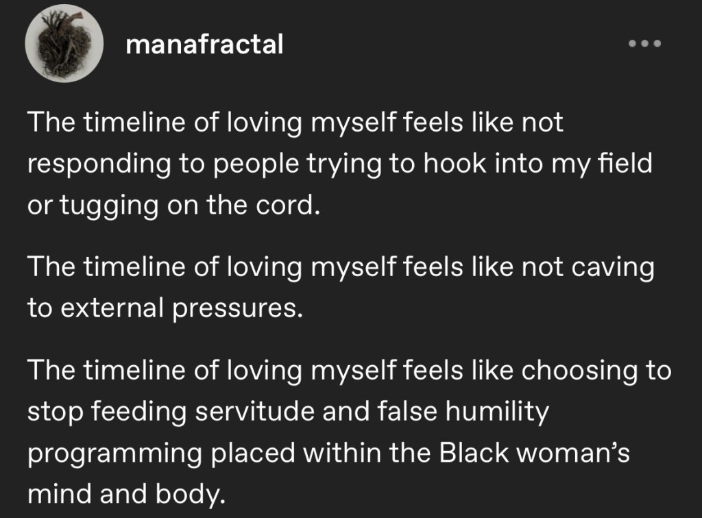
Task: Click the first paragraph's opening line
Action: tap(295, 123)
